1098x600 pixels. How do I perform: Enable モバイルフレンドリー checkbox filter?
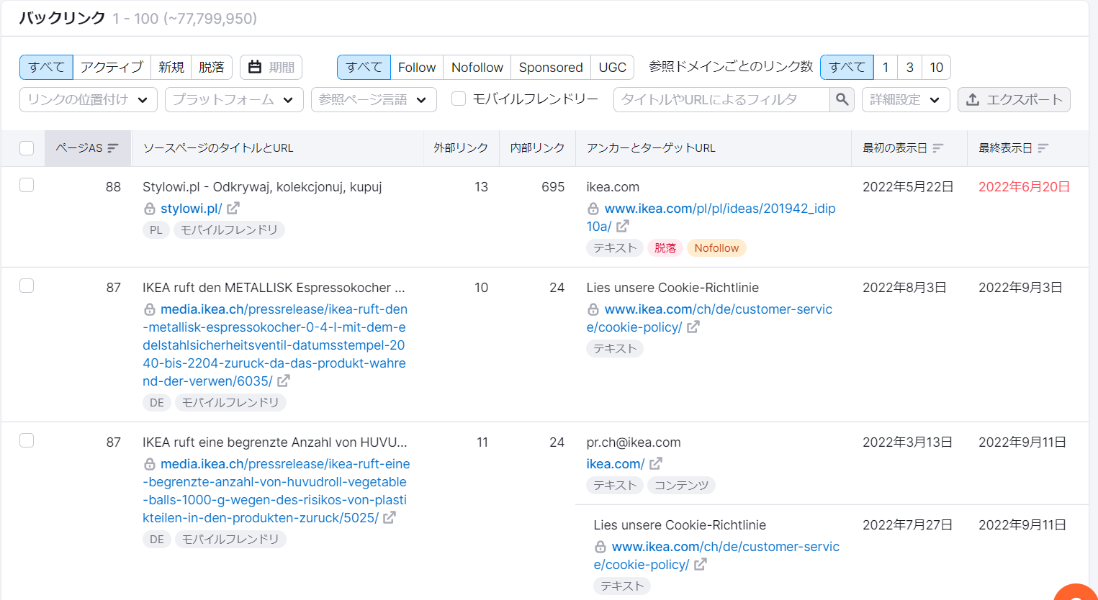click(459, 99)
